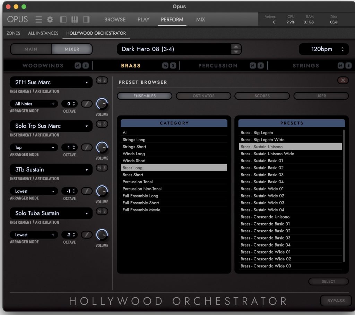Image resolution: width=355 pixels, height=315 pixels.
Task: Choose the Brass - Crescendo Unisono preset
Action: point(291,217)
